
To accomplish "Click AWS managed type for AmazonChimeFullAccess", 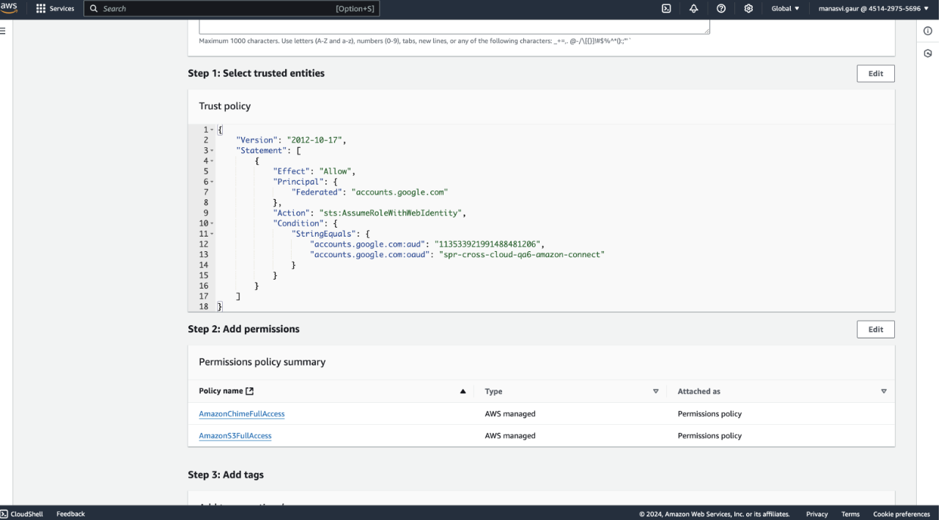I will click(510, 414).
